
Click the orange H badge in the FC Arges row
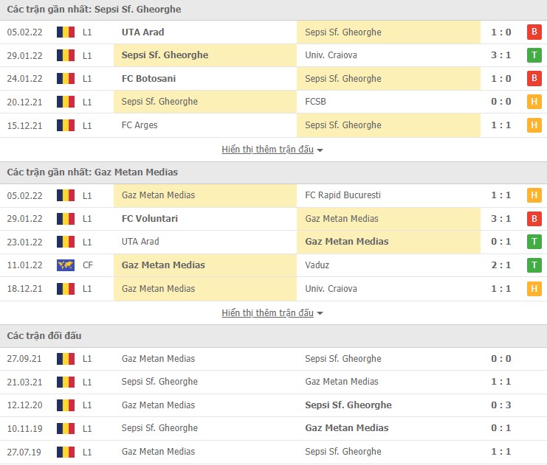pos(534,125)
